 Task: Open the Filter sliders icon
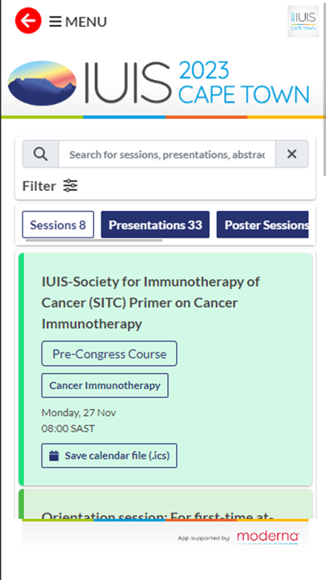coord(70,185)
